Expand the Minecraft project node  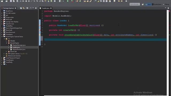pos(2,19)
